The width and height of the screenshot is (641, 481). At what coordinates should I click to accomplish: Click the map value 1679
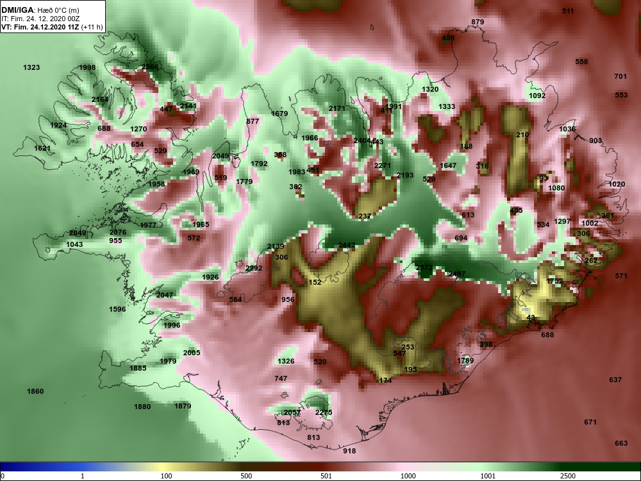tap(279, 114)
